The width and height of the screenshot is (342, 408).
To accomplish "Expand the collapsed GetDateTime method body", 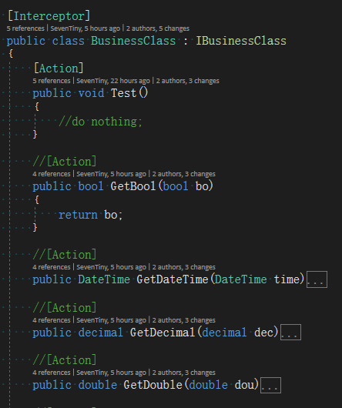I will click(317, 279).
